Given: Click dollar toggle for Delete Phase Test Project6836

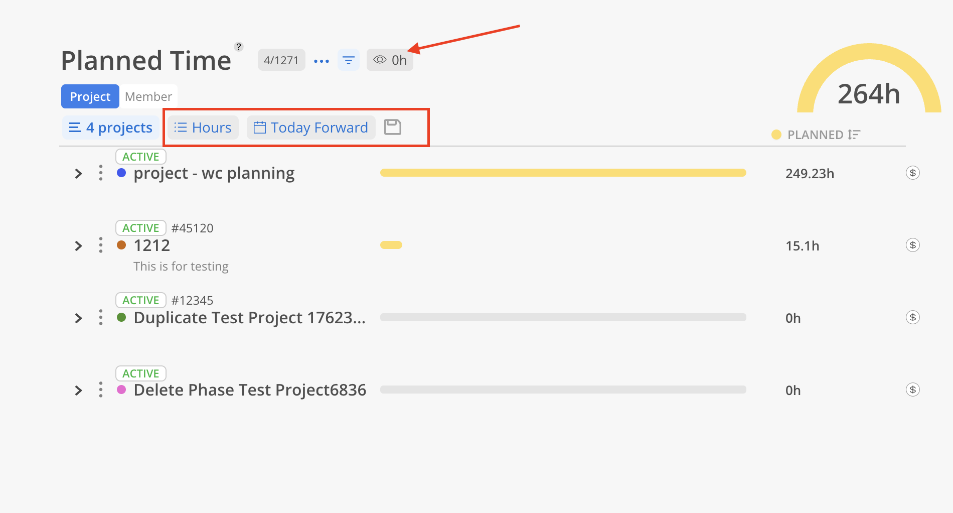Looking at the screenshot, I should (x=912, y=390).
